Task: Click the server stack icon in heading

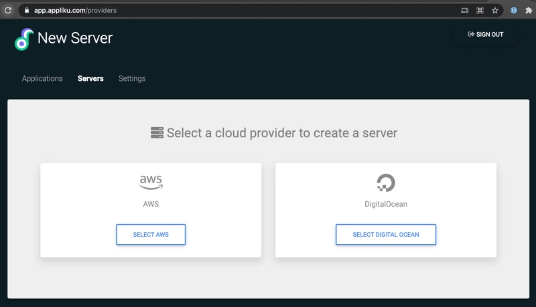Action: pyautogui.click(x=157, y=132)
